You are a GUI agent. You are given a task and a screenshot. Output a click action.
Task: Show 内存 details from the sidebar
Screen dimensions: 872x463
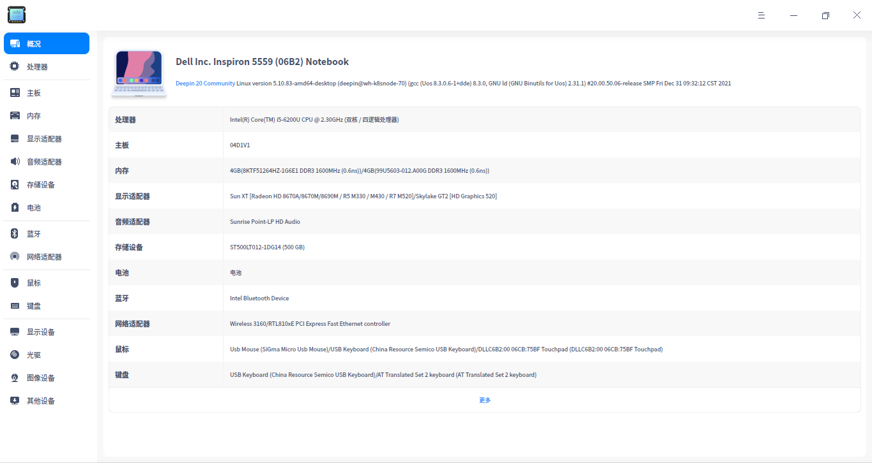point(47,115)
